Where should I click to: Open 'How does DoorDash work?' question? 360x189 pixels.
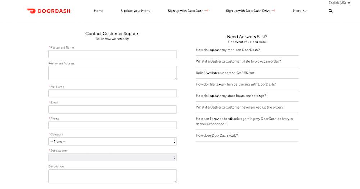click(x=217, y=135)
